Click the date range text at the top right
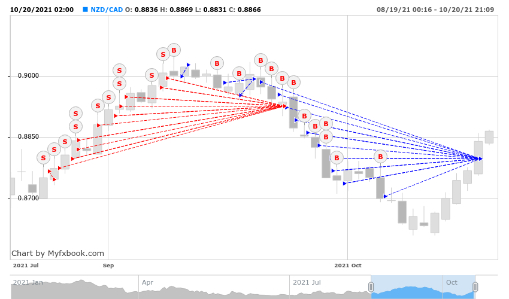This screenshot has width=509, height=299. [435, 10]
